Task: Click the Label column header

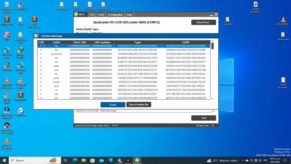Action: click(x=56, y=42)
